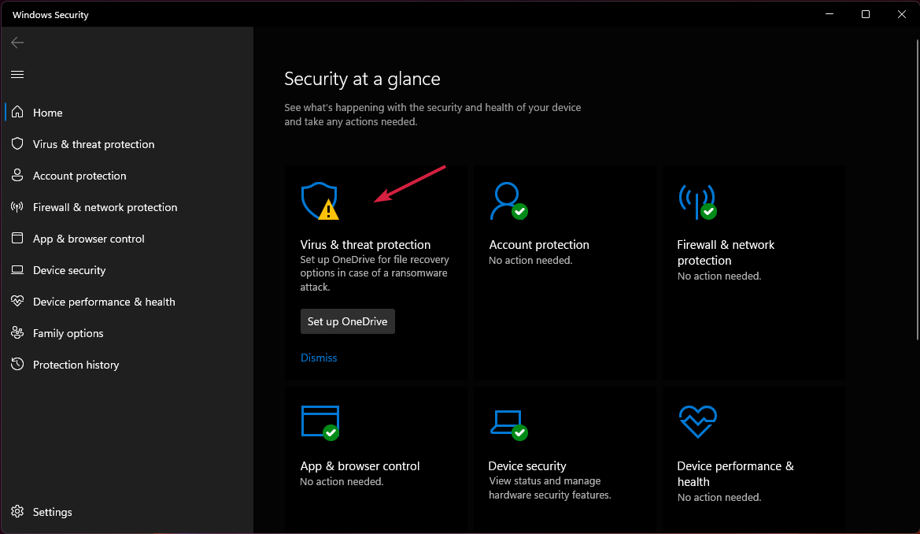Go back using the back arrow
This screenshot has height=534, width=920.
click(17, 42)
